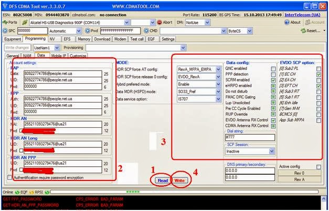Screen dimensions: 329x211
Task: Open HDR SCP force AT config dropdown
Action: (218, 69)
